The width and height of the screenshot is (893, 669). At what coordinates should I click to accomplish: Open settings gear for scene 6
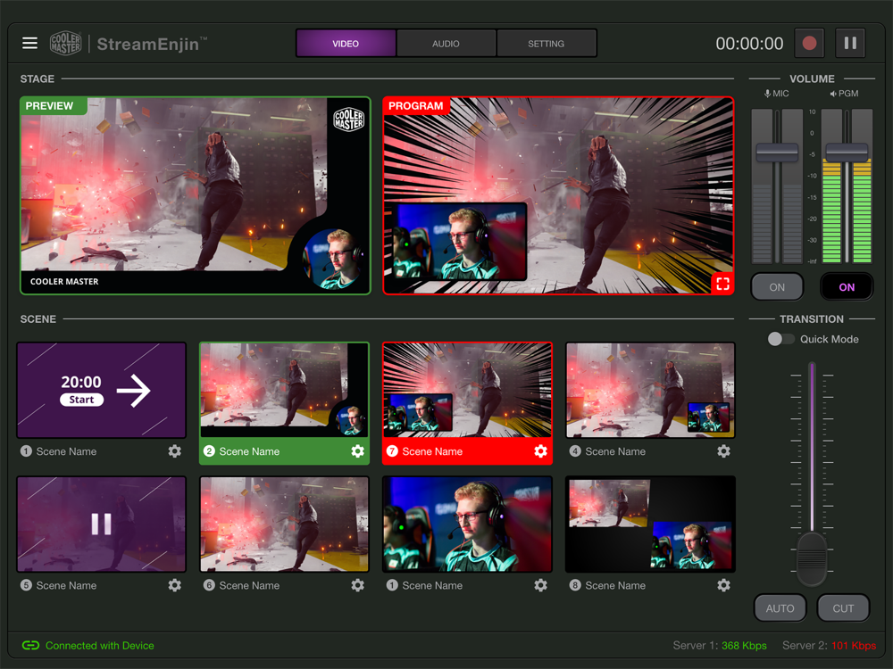click(x=358, y=585)
